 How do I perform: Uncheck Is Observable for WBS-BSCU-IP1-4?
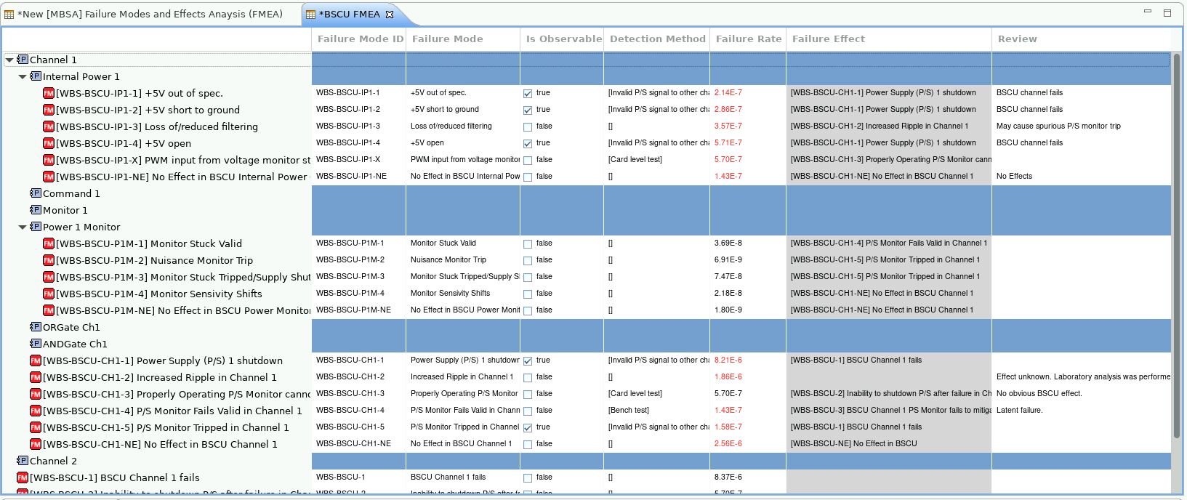click(528, 144)
